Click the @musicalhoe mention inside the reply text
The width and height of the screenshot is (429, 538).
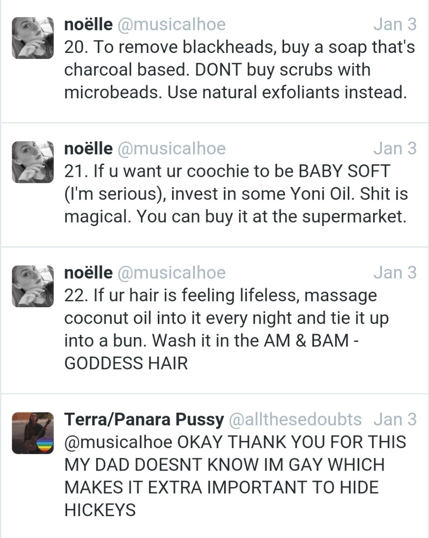tap(118, 442)
